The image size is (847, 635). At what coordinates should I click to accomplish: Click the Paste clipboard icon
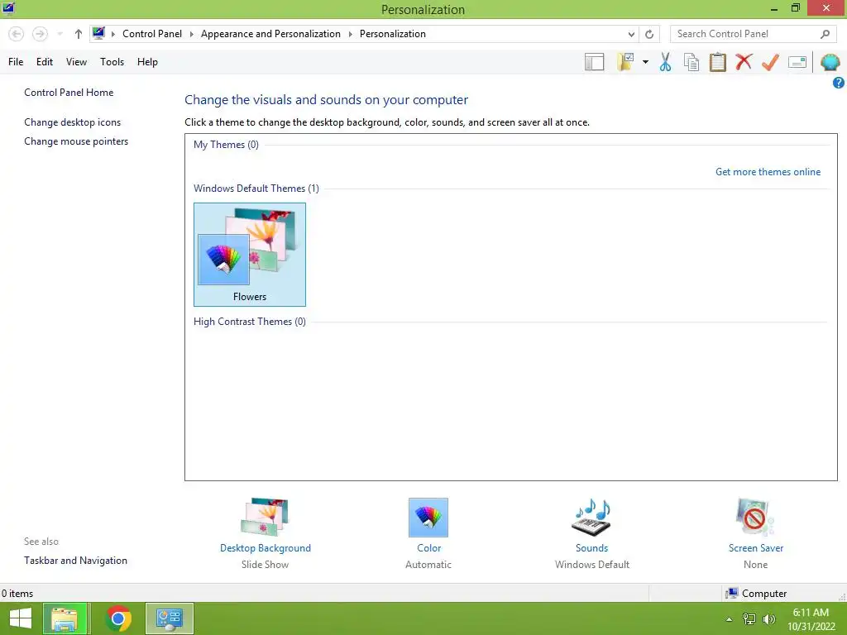pos(717,62)
